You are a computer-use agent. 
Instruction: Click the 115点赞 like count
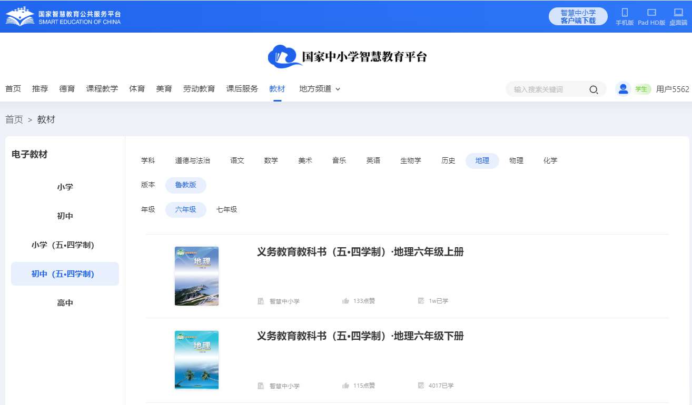(364, 386)
